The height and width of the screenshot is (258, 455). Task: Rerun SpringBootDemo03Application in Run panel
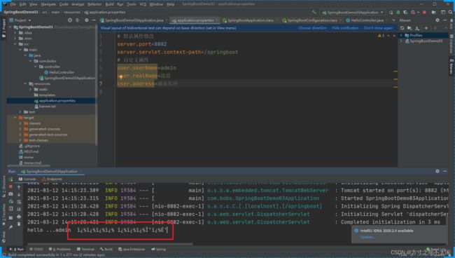10,179
